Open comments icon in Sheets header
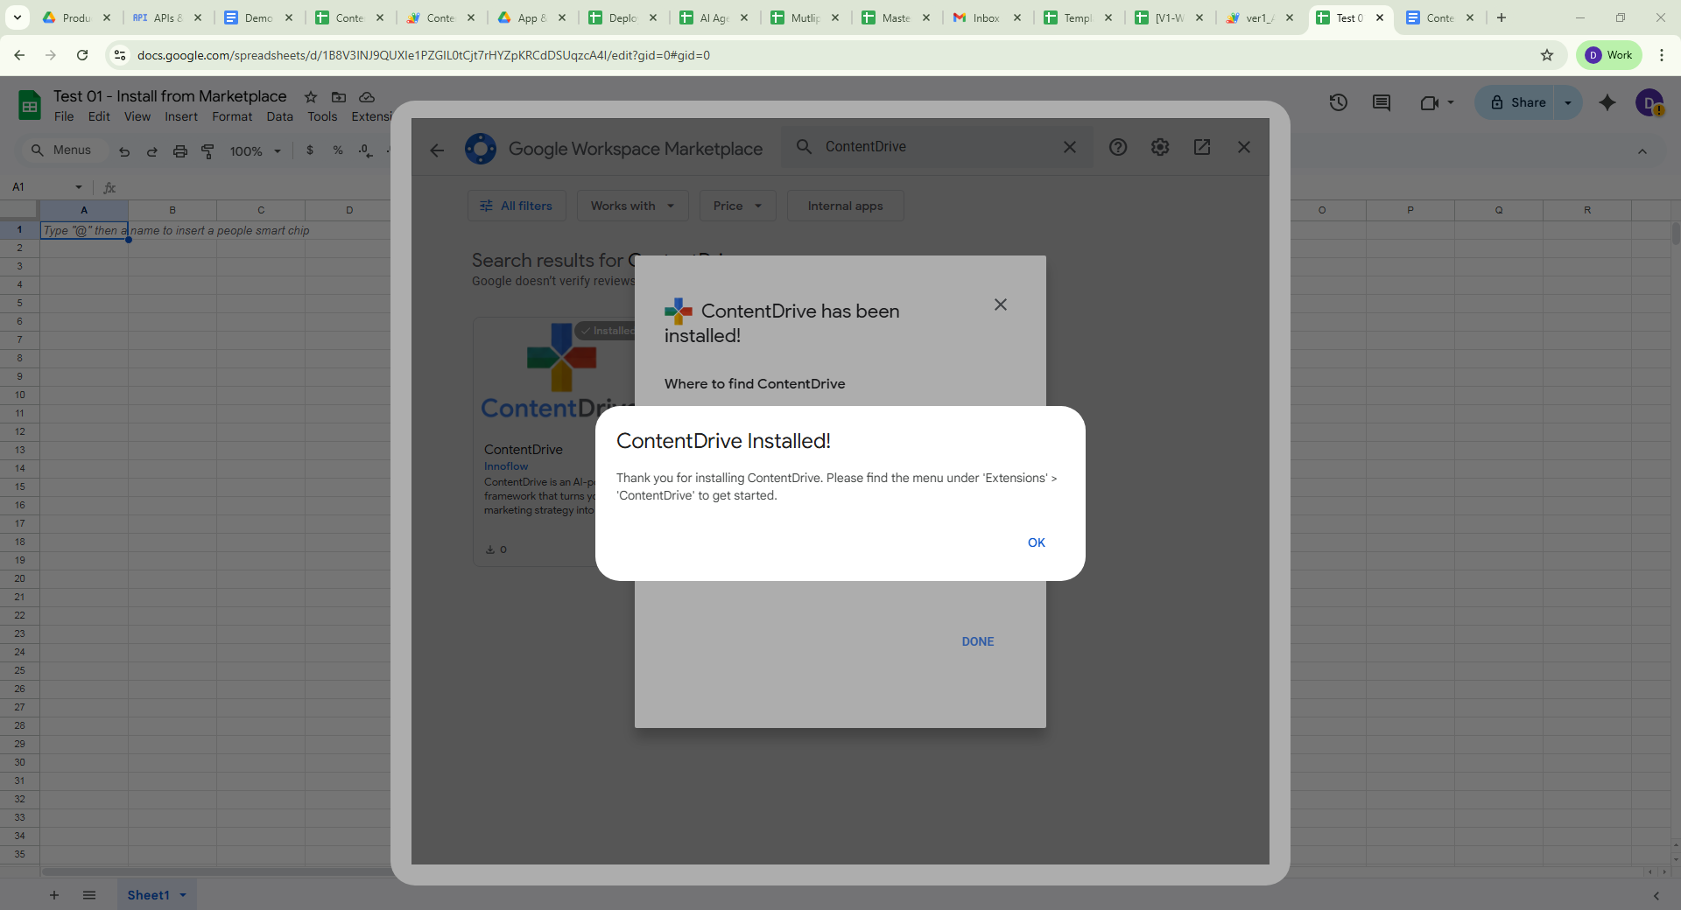The image size is (1681, 910). pyautogui.click(x=1382, y=102)
